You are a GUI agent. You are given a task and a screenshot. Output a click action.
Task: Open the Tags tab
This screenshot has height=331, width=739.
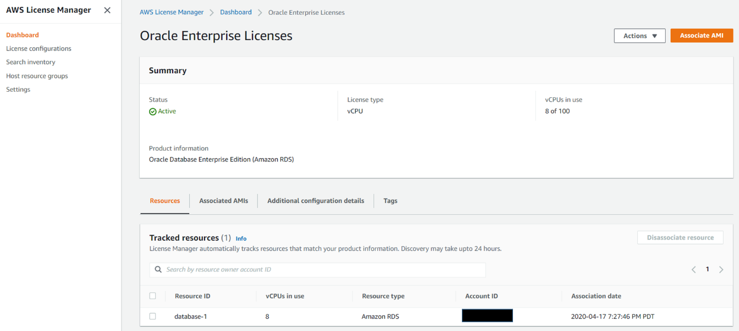390,201
